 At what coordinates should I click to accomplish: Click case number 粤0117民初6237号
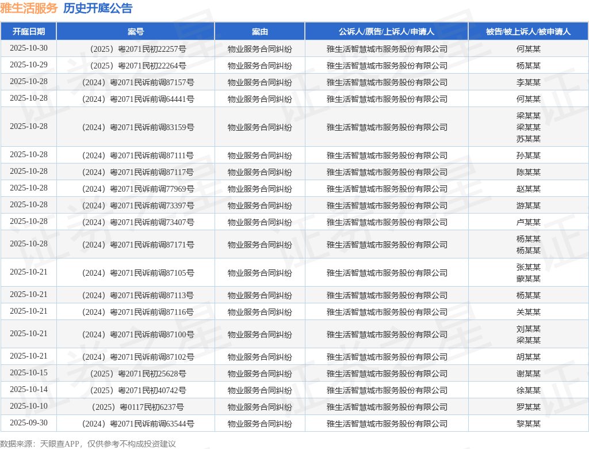coord(152,407)
